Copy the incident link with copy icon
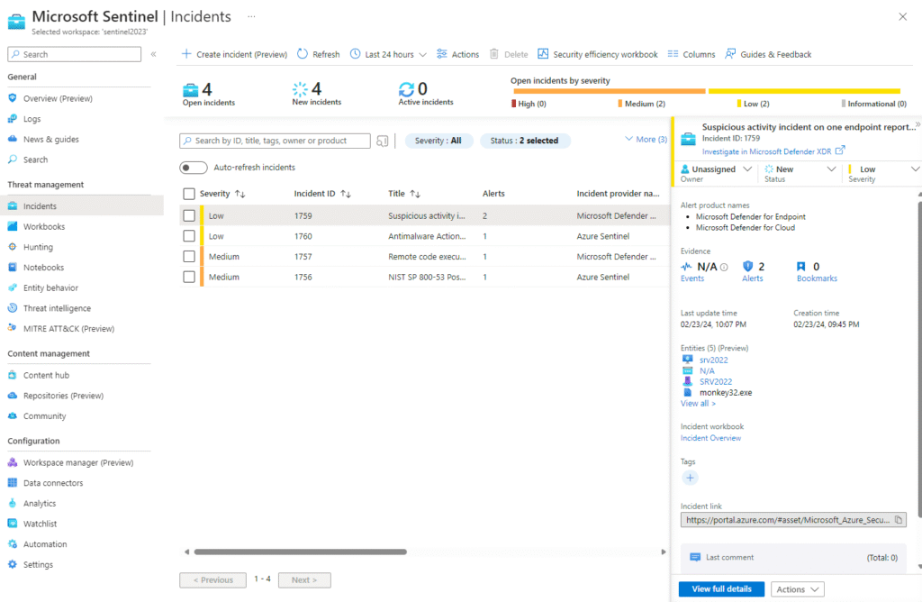The height and width of the screenshot is (602, 922). click(x=899, y=520)
